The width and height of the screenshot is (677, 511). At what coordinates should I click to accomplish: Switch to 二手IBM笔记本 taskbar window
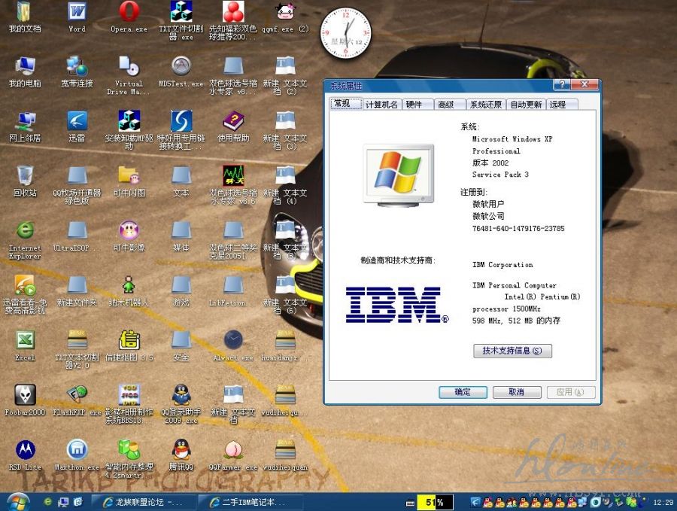tap(250, 503)
